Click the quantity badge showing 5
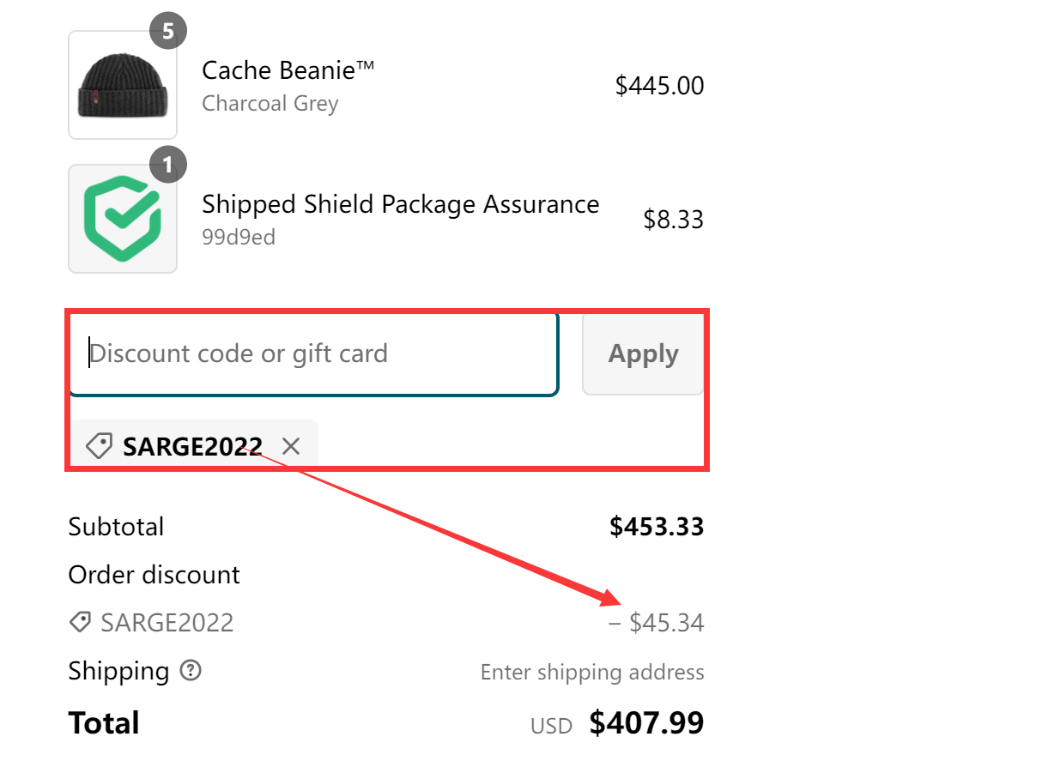 pos(168,33)
